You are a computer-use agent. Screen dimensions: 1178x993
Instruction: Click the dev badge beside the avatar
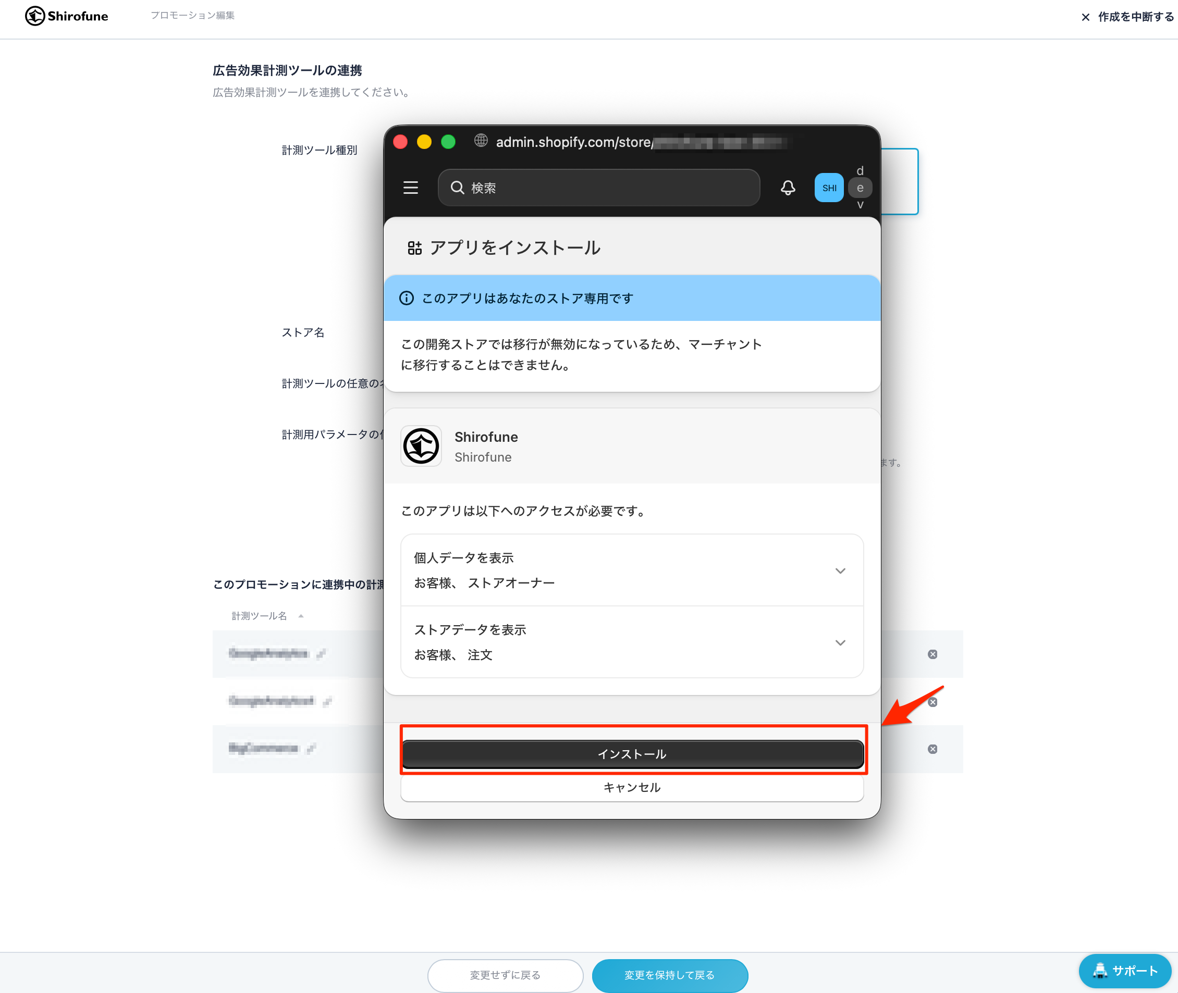(x=860, y=188)
